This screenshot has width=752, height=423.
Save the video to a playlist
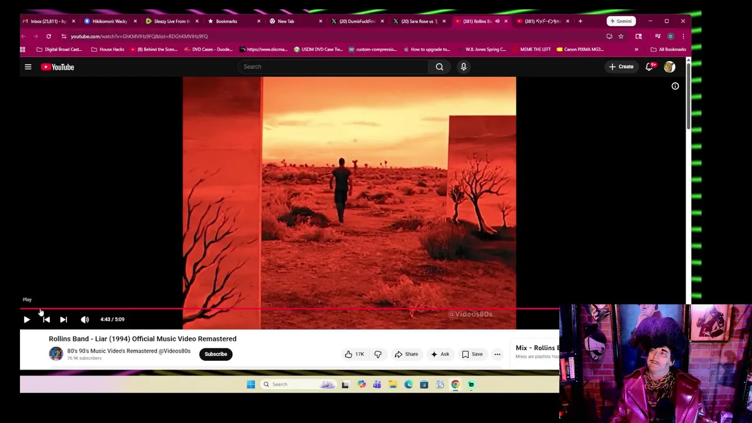[x=472, y=354]
